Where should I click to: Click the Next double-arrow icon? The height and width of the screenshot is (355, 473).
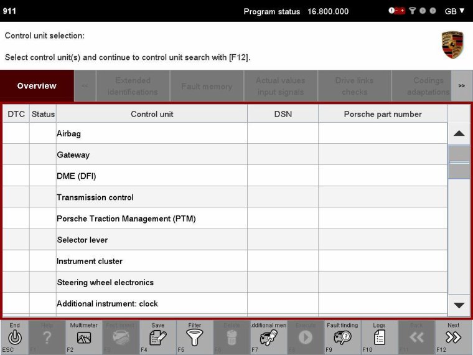coord(453,337)
